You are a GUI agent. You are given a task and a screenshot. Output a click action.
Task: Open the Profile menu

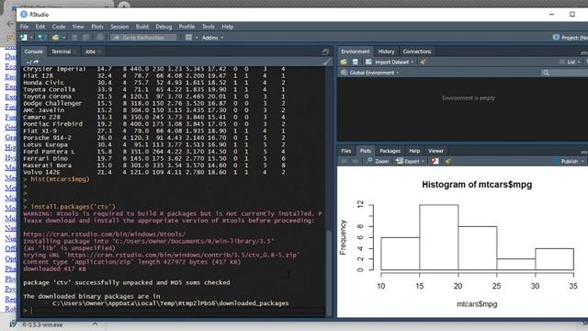187,27
